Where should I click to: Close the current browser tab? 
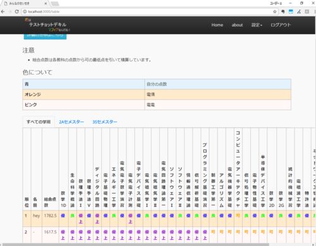(46, 3)
